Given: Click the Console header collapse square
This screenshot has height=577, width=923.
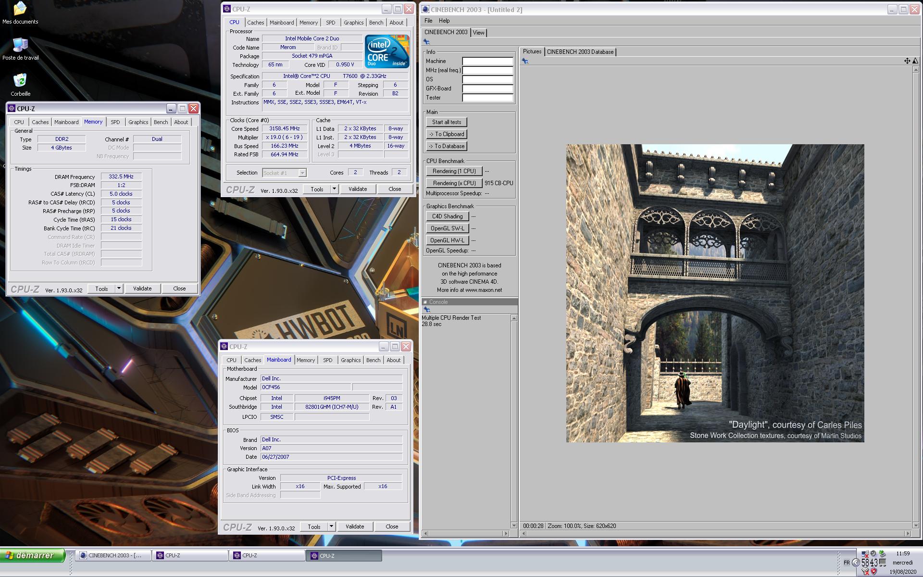Looking at the screenshot, I should pyautogui.click(x=425, y=302).
